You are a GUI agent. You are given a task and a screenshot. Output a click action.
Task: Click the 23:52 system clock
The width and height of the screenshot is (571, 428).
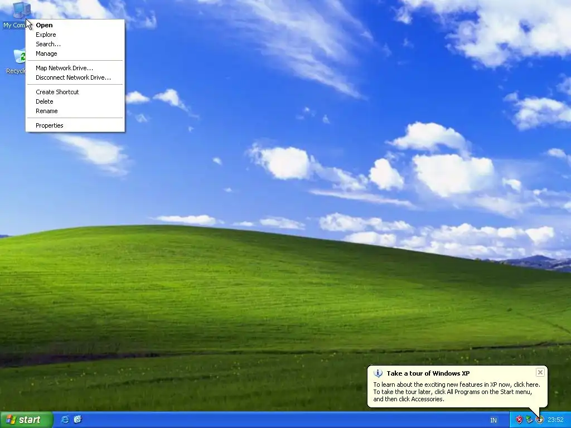[555, 420]
